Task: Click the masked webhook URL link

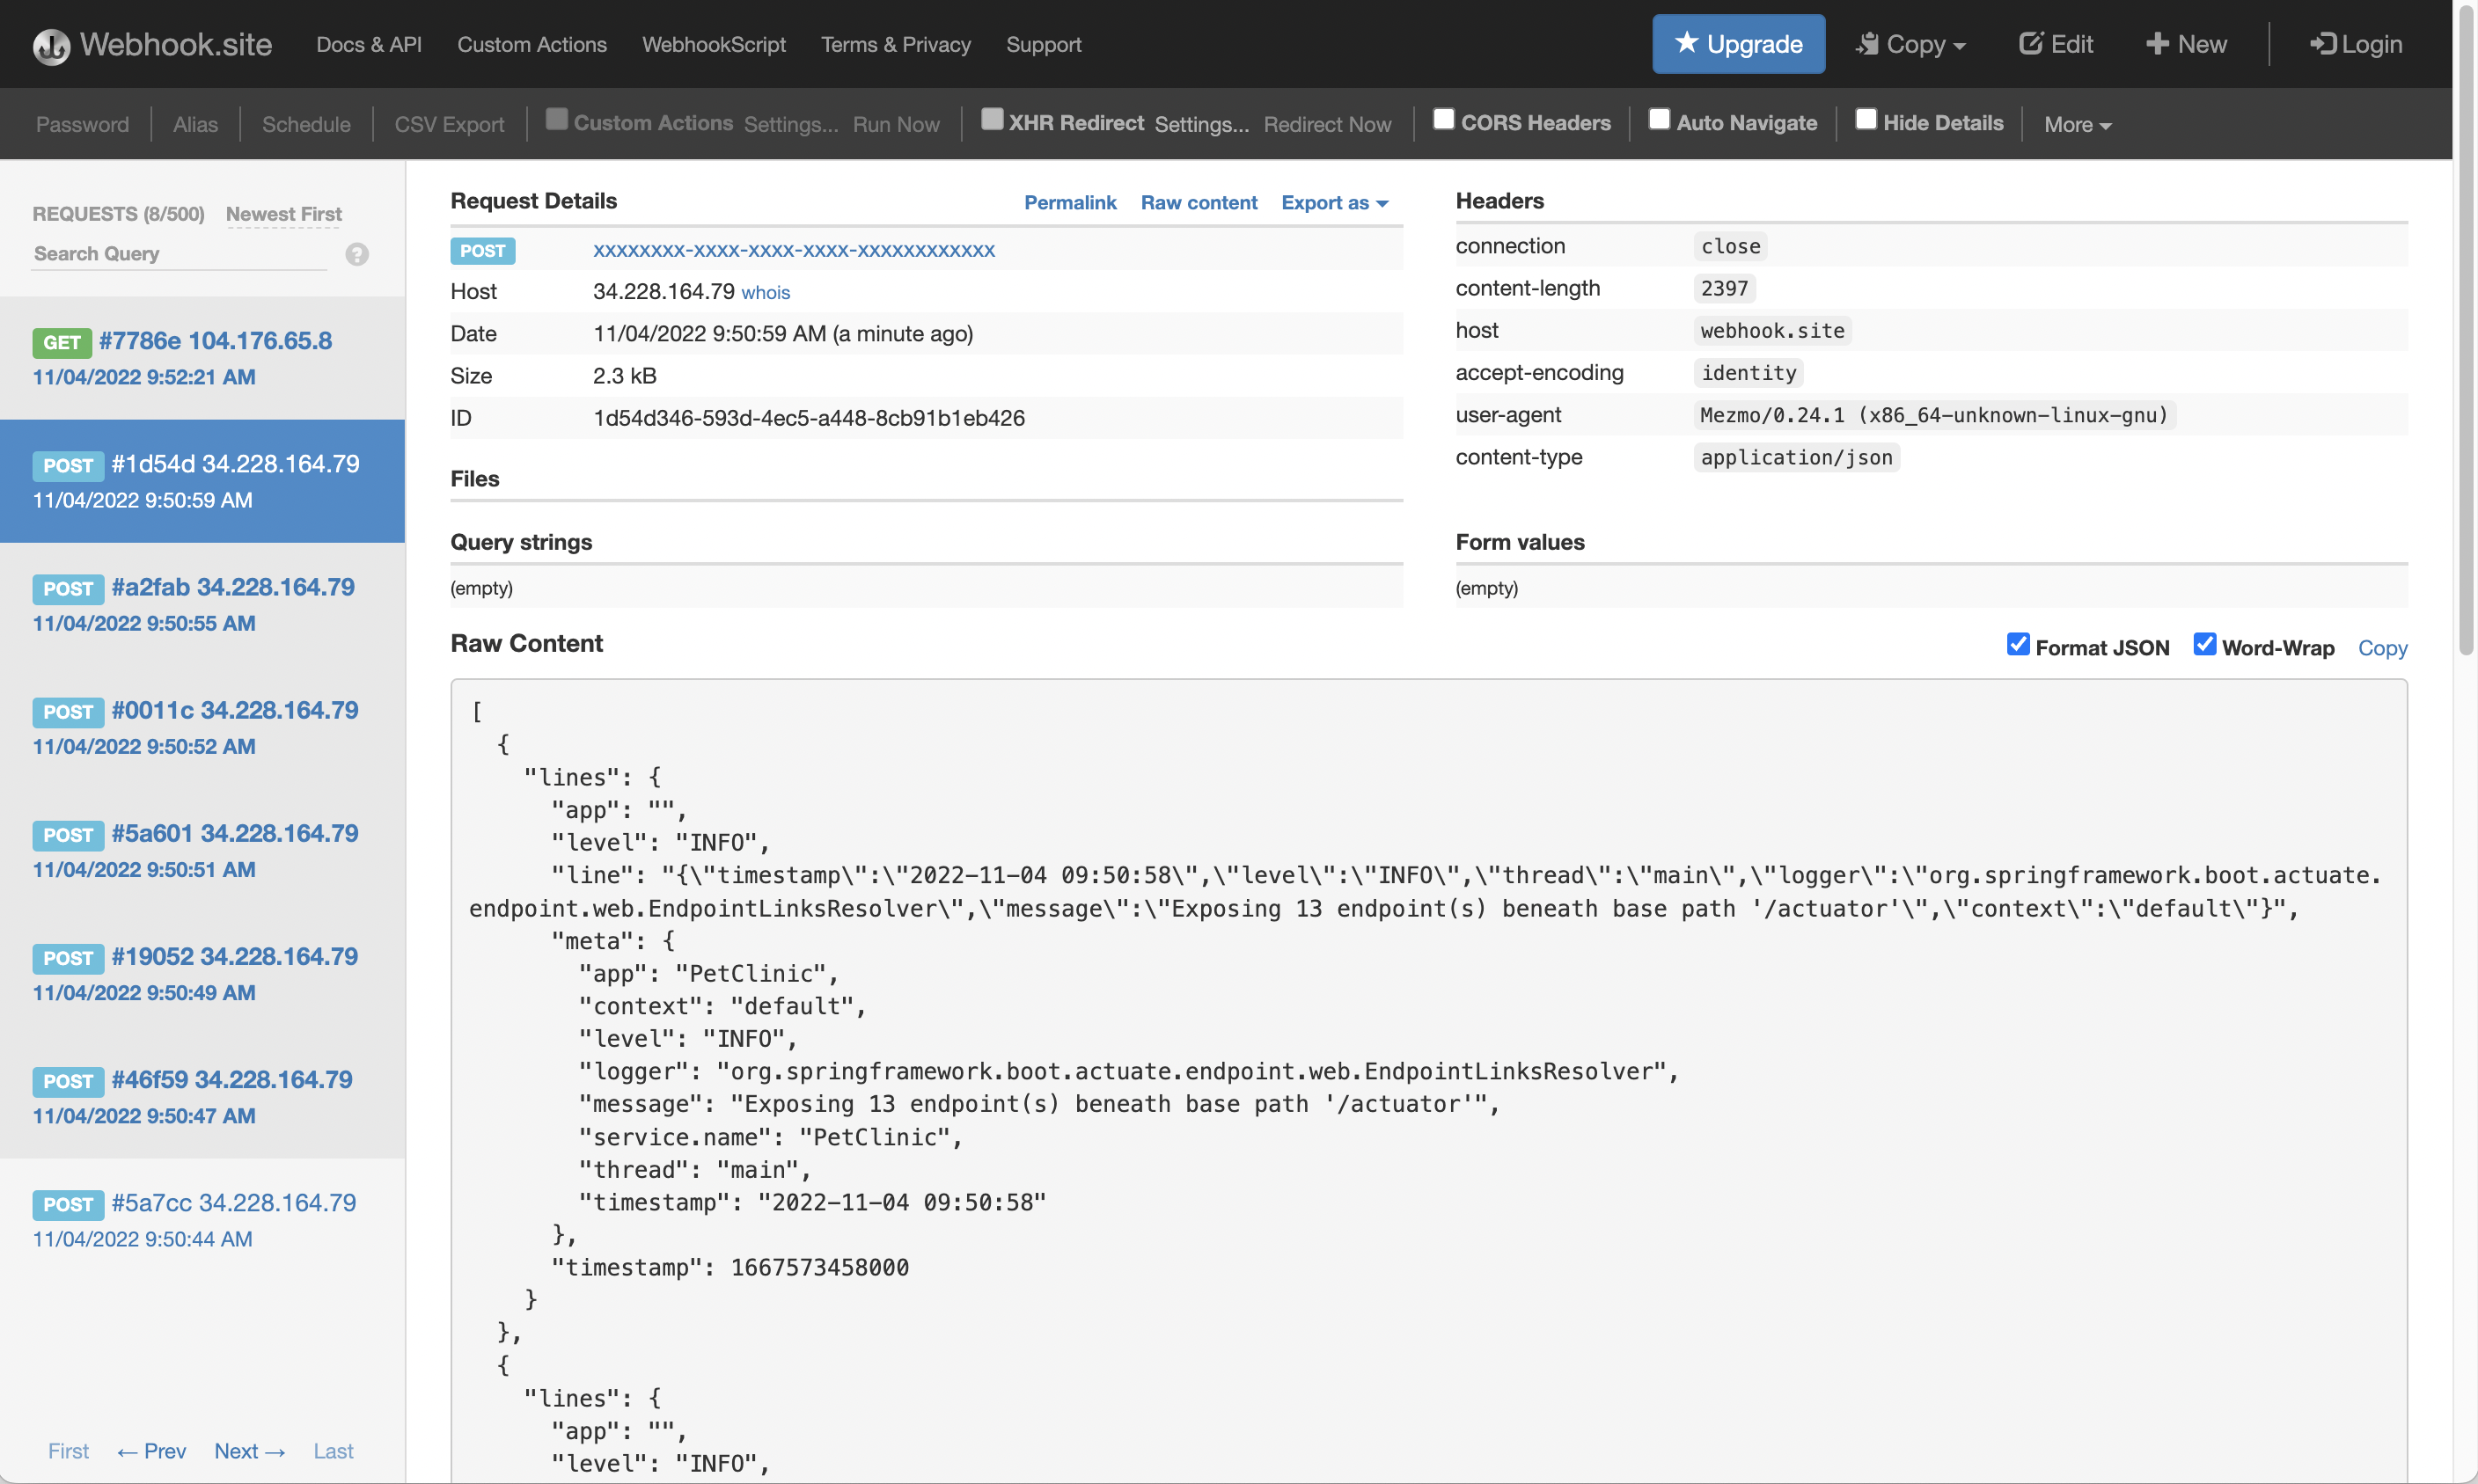Action: tap(794, 250)
